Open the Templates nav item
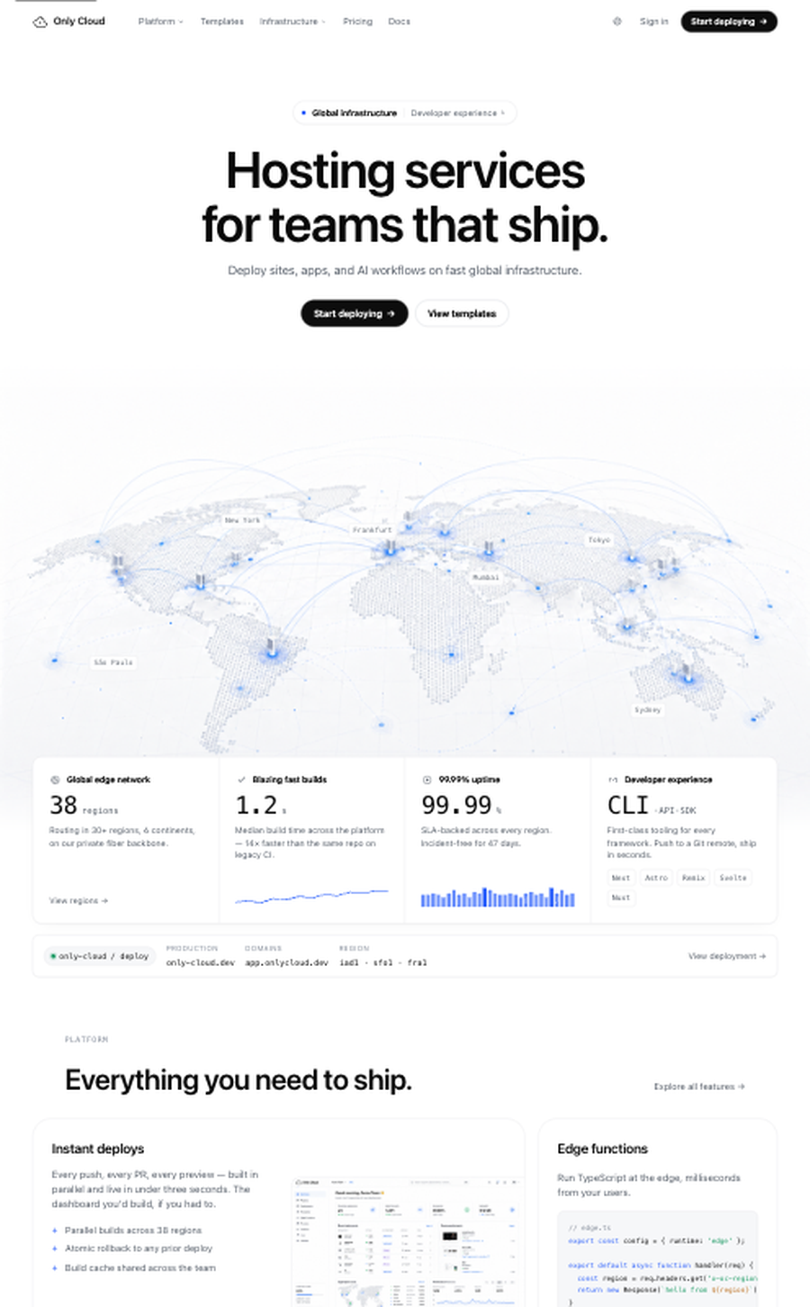Viewport: 810px width, 1307px height. click(x=221, y=22)
